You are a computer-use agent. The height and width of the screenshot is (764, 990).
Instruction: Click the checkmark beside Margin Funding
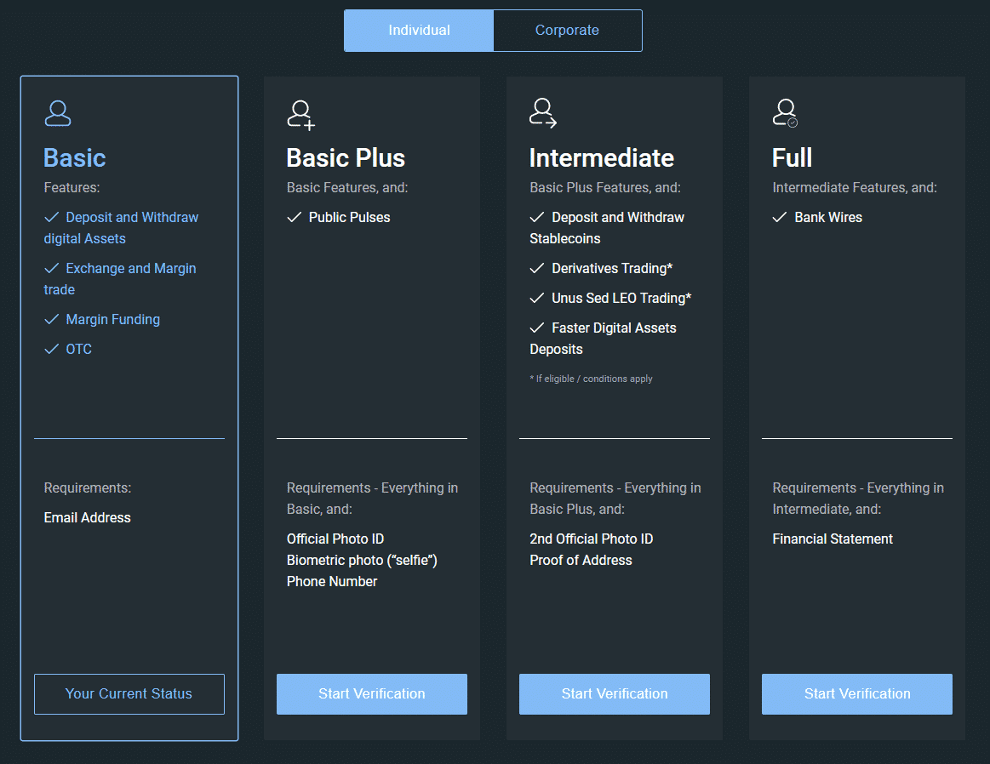pyautogui.click(x=52, y=320)
